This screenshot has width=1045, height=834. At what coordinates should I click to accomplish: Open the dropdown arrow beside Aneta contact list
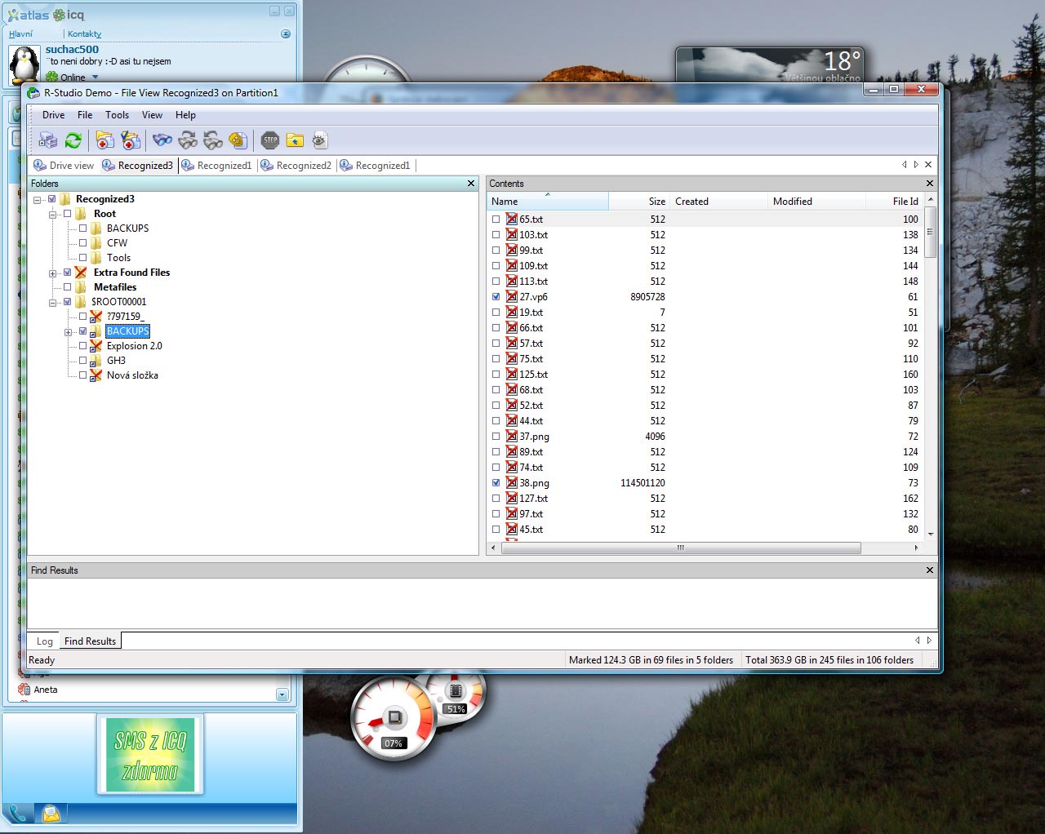tap(282, 694)
